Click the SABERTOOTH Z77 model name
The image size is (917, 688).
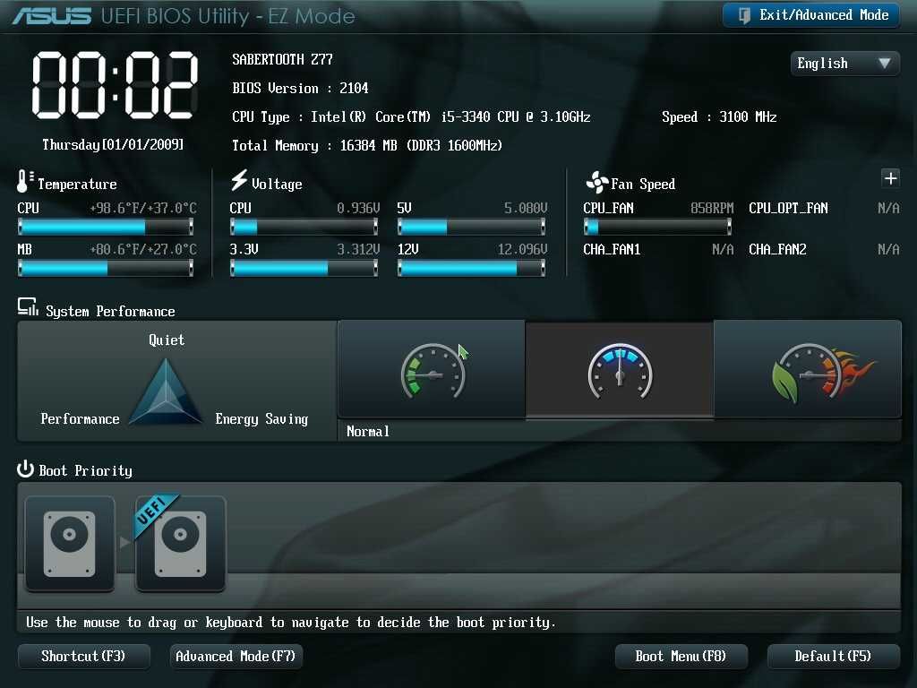[x=282, y=60]
